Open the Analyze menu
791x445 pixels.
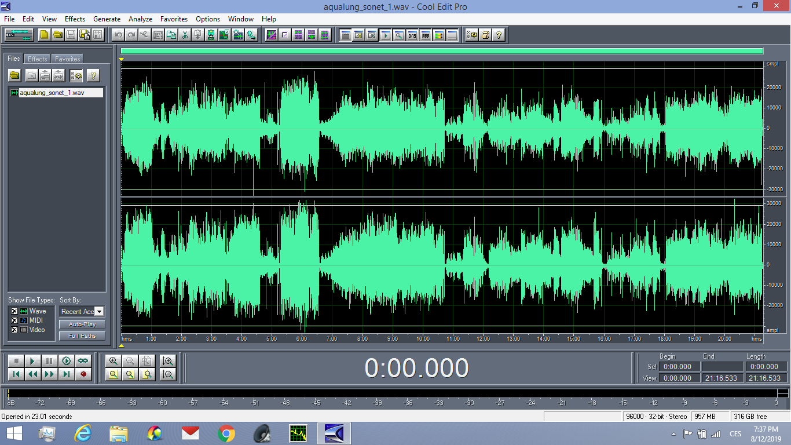pos(141,19)
